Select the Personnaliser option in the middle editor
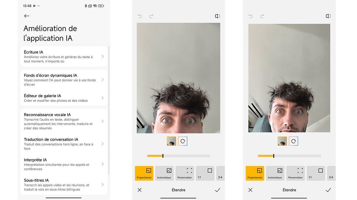 [x=185, y=173]
